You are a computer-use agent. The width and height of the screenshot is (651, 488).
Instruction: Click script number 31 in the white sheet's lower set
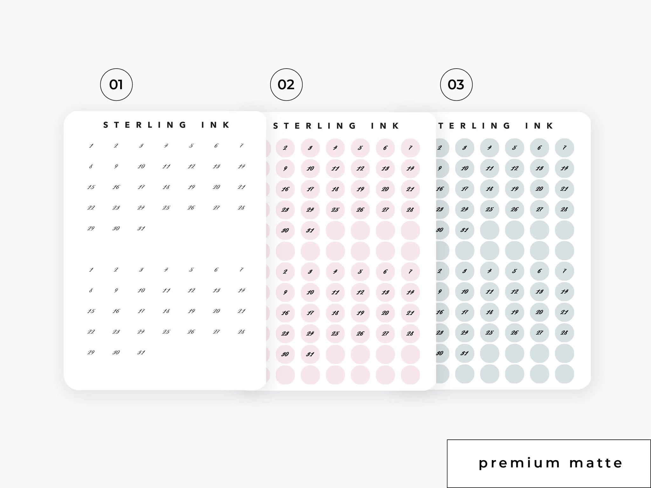(141, 352)
